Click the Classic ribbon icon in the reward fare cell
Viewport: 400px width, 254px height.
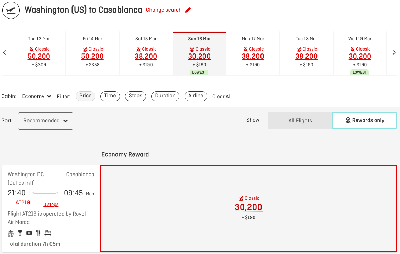(241, 198)
